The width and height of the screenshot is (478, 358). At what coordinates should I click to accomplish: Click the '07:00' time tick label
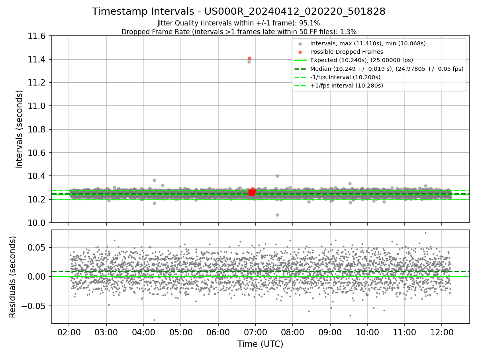coord(255,332)
